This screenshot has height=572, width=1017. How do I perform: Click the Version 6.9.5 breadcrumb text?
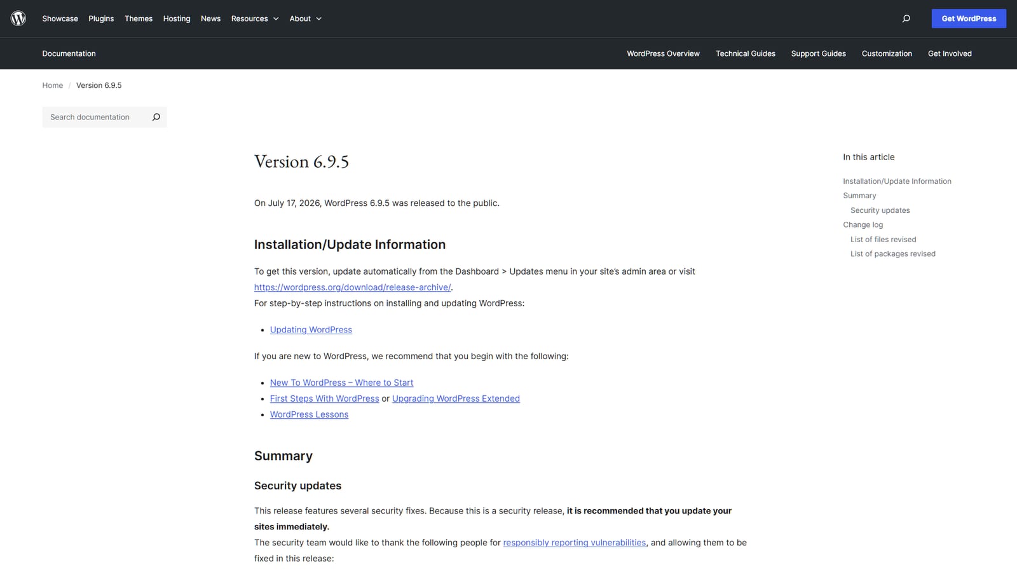coord(99,85)
